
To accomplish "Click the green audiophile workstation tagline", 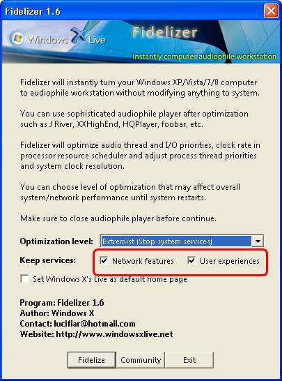I will pos(204,57).
